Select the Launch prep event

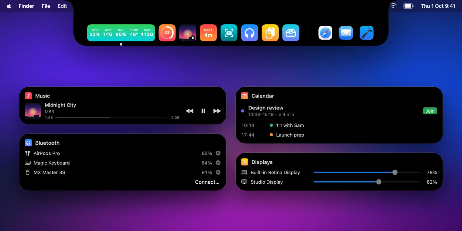290,135
